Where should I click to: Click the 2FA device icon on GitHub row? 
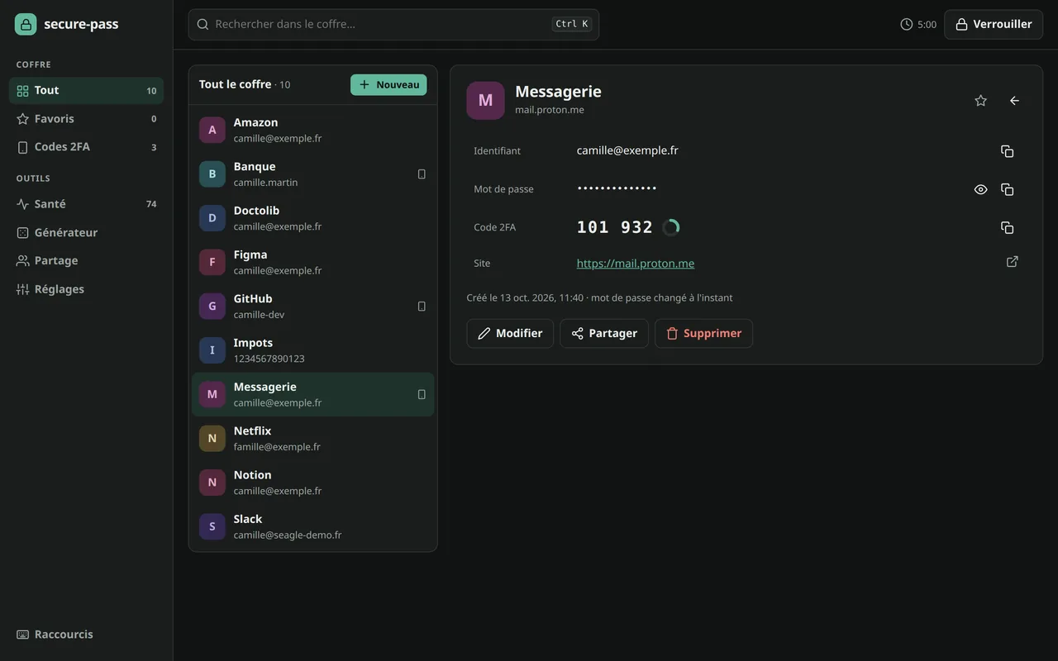coord(422,307)
